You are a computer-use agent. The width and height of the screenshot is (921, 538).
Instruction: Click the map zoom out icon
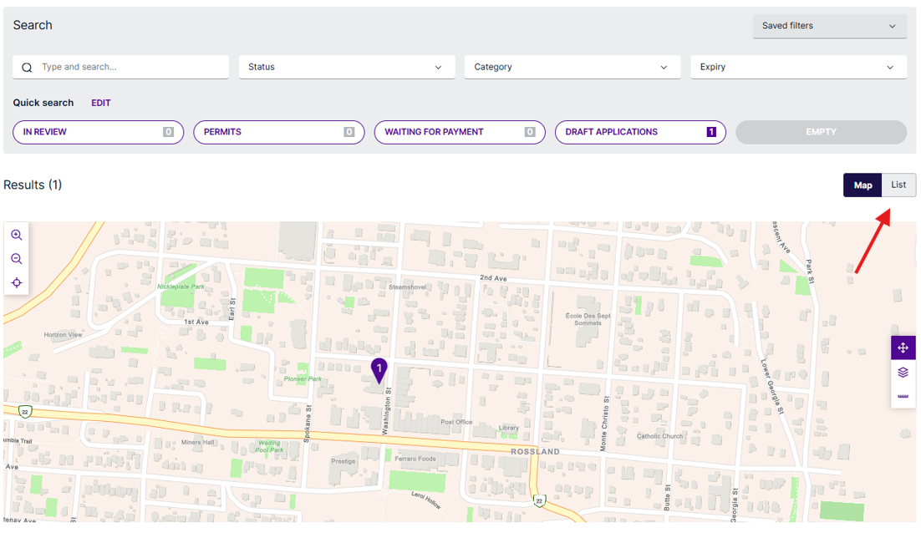[x=17, y=259]
